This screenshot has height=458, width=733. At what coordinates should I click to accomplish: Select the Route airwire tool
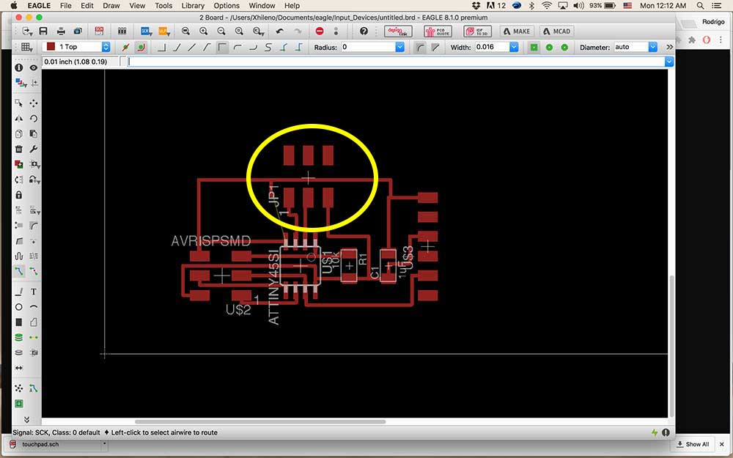[x=19, y=271]
